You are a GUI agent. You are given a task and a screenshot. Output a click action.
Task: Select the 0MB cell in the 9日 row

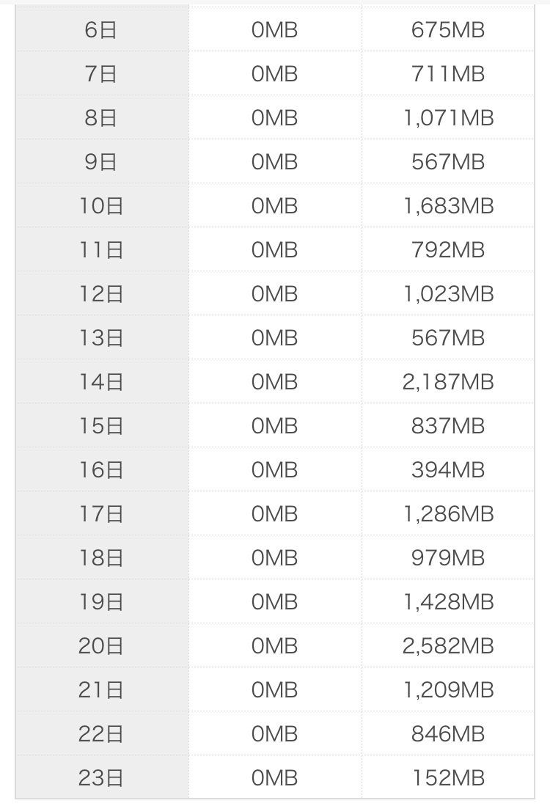274,162
